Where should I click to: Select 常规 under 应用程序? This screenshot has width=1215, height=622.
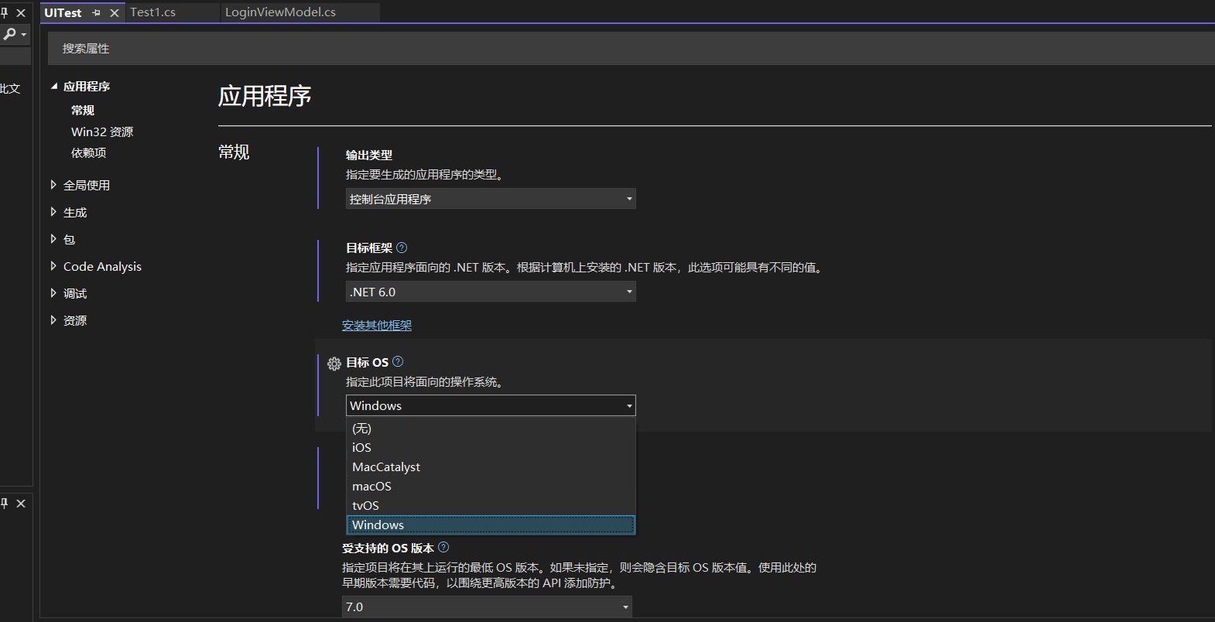click(83, 110)
